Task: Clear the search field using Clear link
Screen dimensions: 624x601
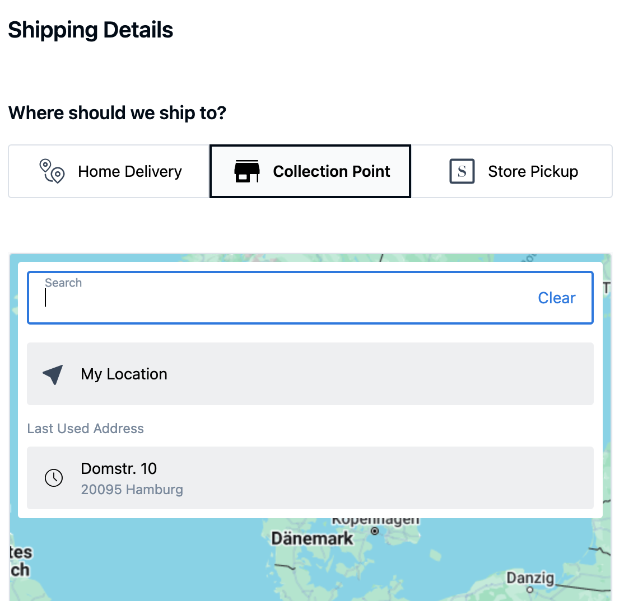Action: (x=556, y=298)
